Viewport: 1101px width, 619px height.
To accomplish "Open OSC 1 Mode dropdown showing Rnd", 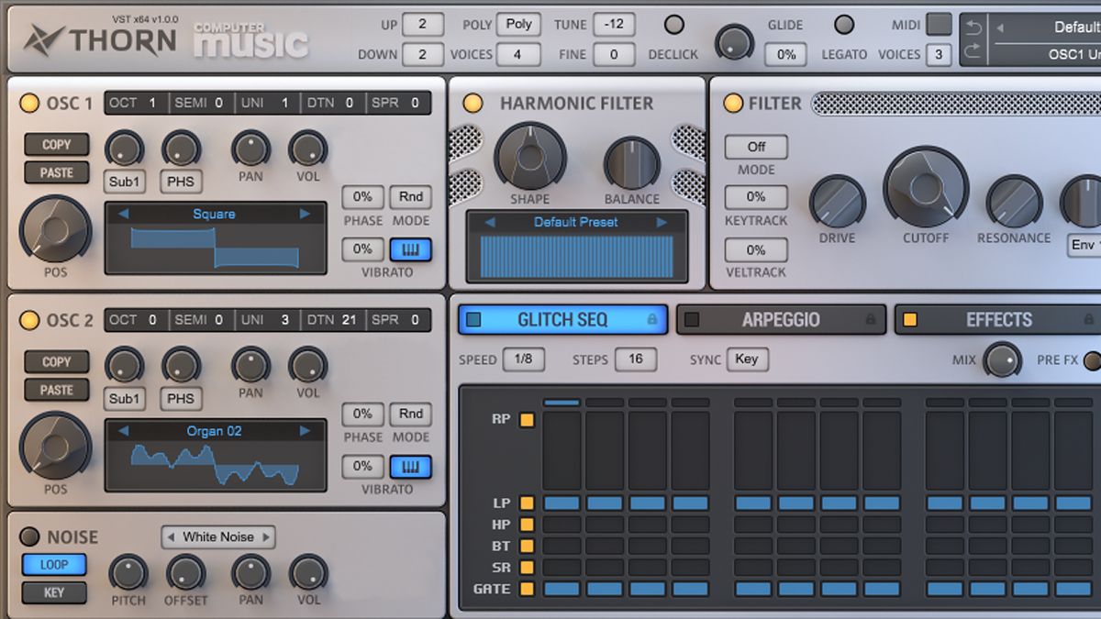I will point(410,196).
